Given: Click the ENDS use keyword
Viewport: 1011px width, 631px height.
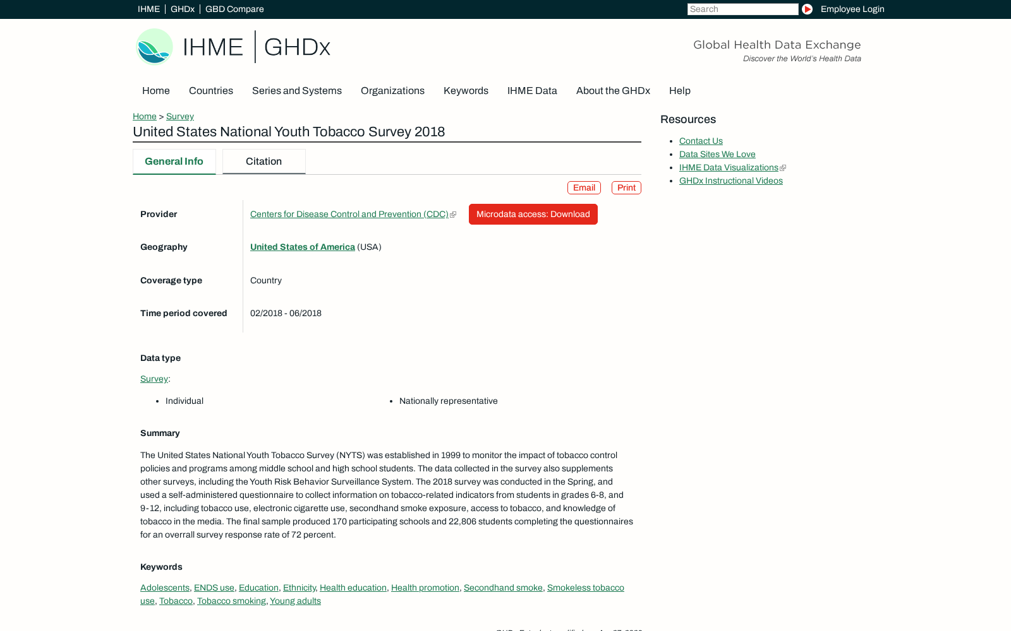Looking at the screenshot, I should [x=214, y=587].
